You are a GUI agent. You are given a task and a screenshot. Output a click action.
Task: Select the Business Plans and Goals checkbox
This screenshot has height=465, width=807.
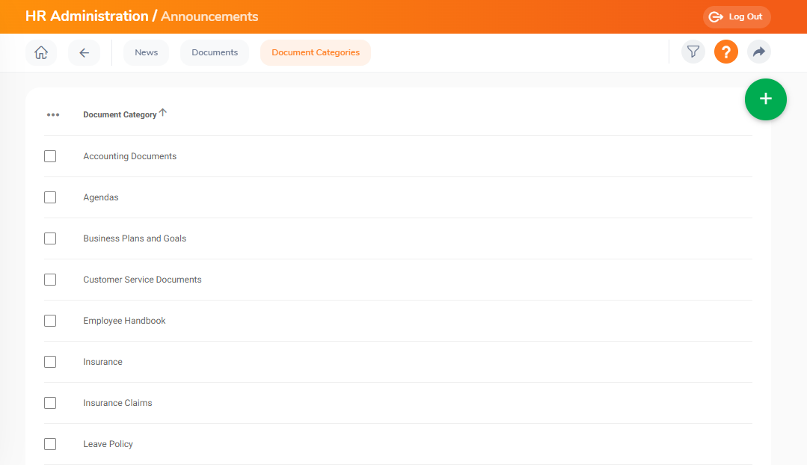tap(50, 238)
